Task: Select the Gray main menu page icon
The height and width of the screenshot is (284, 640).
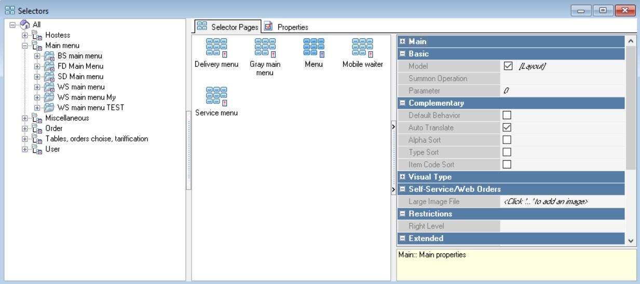Action: (x=265, y=47)
